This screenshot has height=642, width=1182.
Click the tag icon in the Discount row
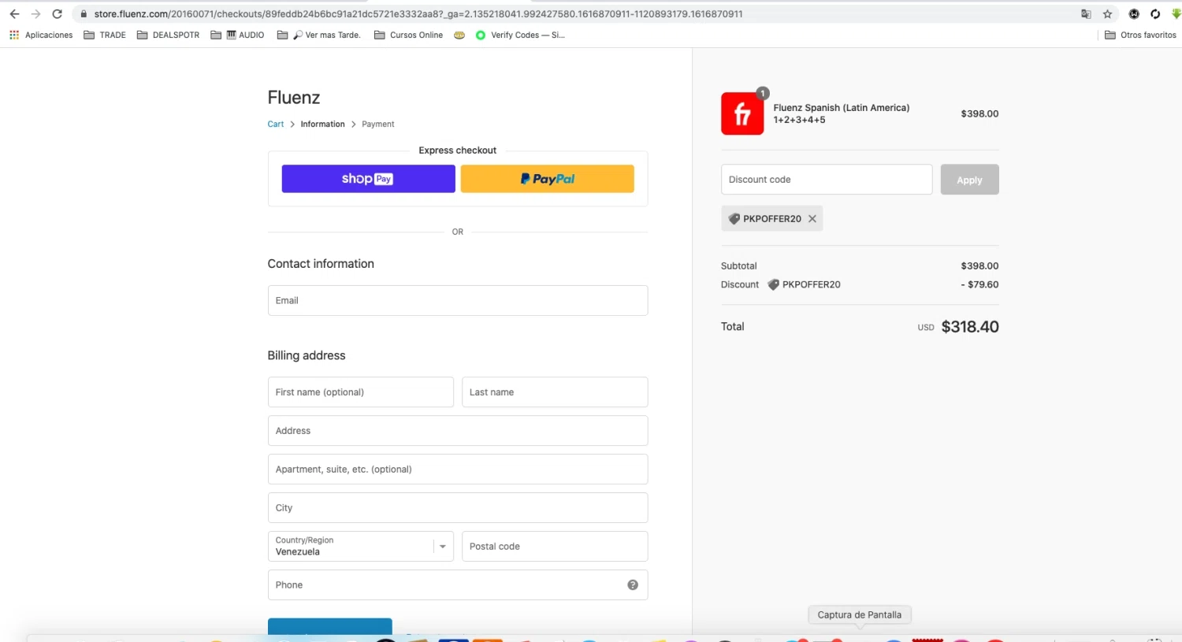[773, 285]
